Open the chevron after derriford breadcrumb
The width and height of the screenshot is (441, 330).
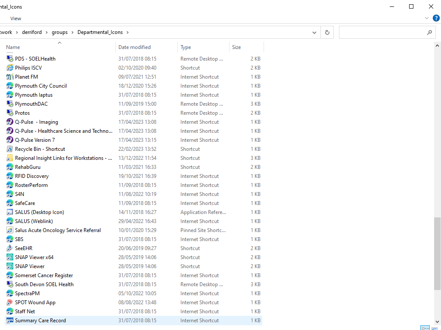tap(47, 32)
